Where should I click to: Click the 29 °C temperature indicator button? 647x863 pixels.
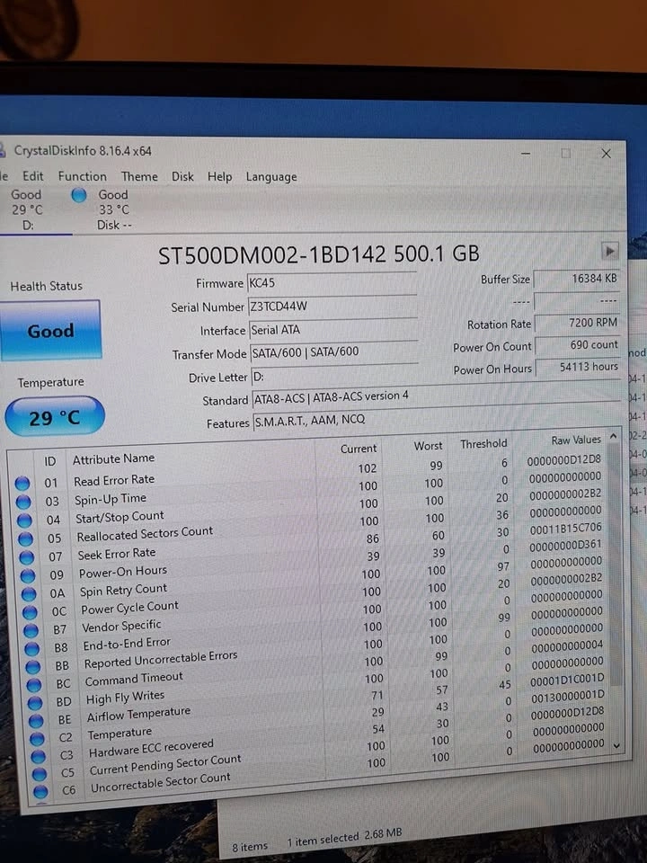[x=54, y=417]
